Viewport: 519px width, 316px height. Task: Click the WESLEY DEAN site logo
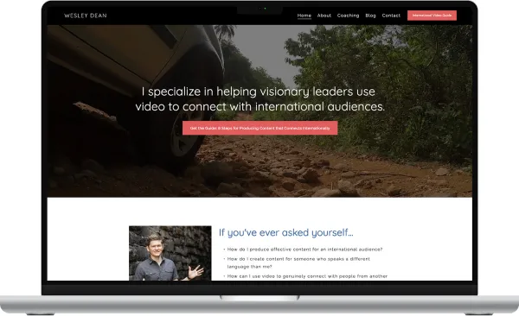pyautogui.click(x=86, y=16)
